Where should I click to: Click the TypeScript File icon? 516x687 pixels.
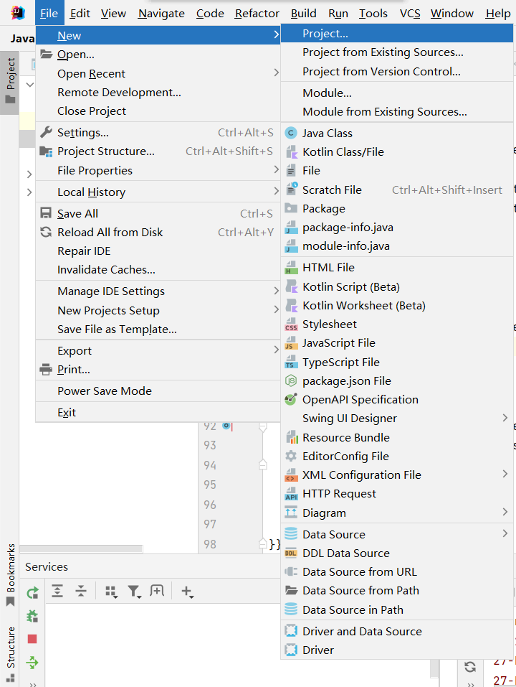click(x=291, y=363)
